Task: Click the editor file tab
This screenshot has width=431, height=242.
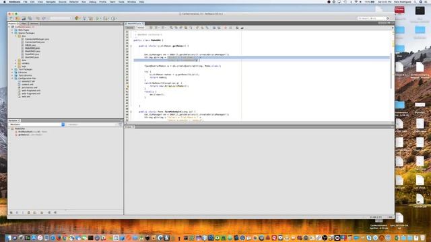Action: click(x=134, y=24)
